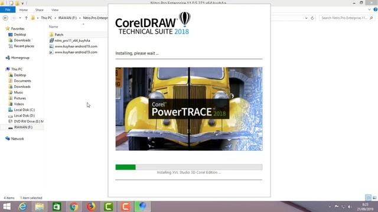The width and height of the screenshot is (378, 212).
Task: Refresh the Explorer address bar
Action: click(312, 18)
